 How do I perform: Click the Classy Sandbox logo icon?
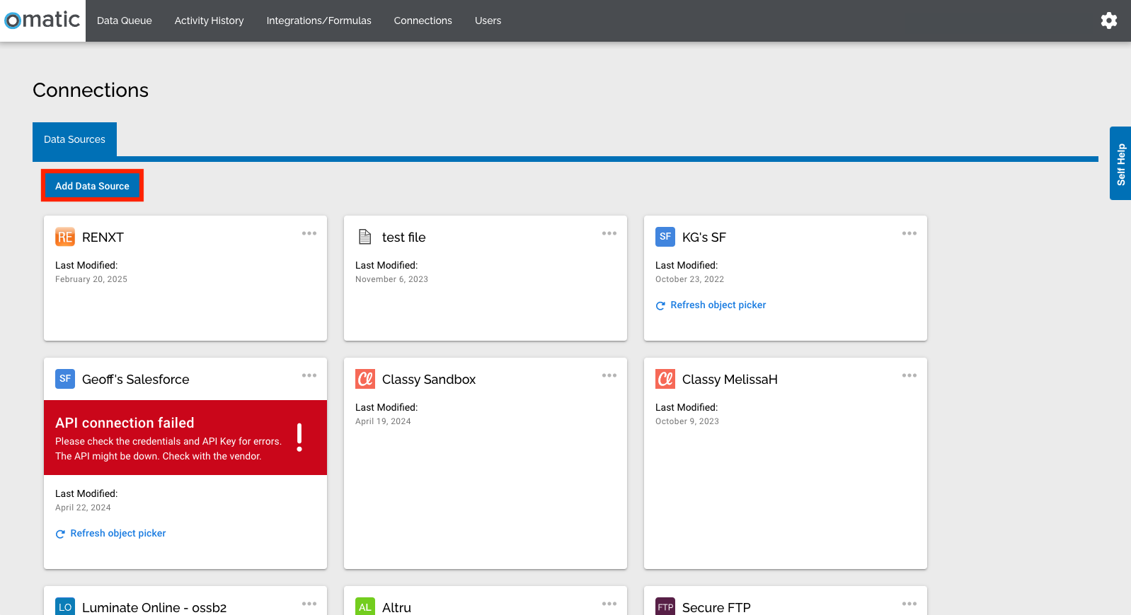tap(365, 379)
